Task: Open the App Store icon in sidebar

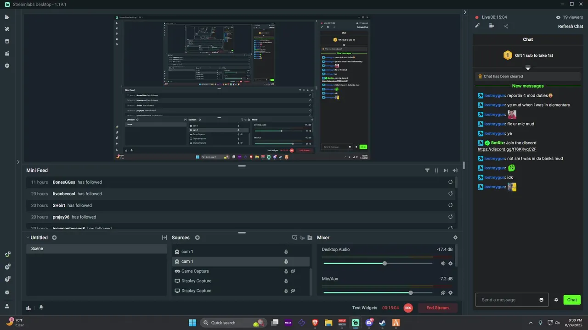Action: tap(7, 41)
